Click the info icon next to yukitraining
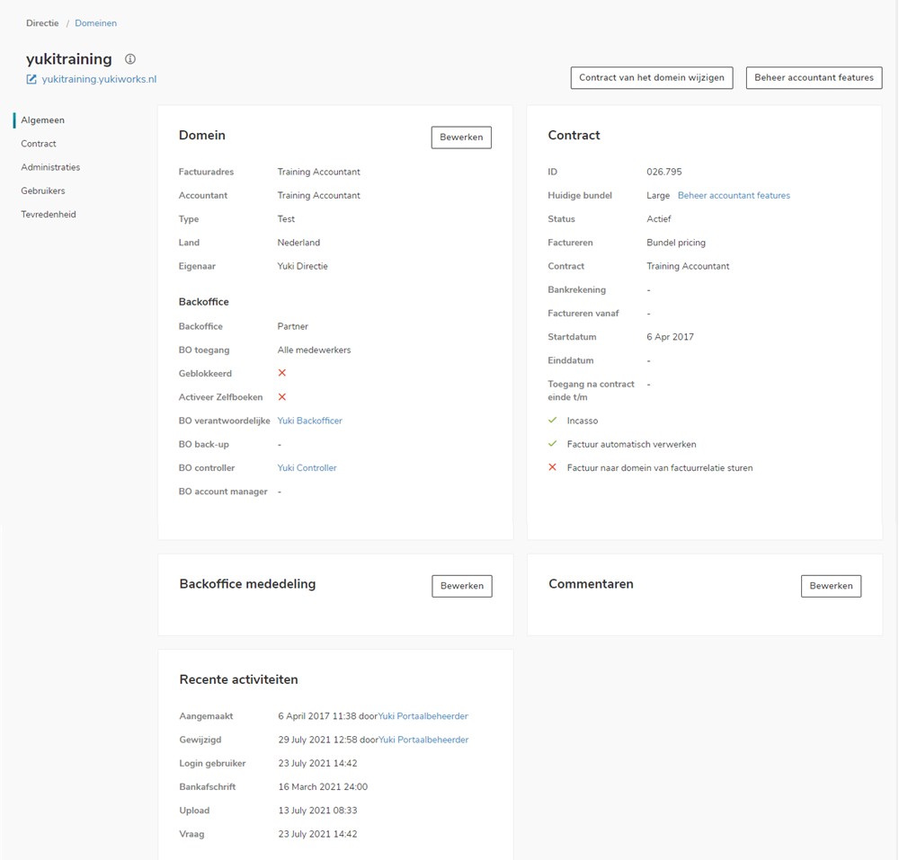The image size is (899, 860). click(130, 59)
